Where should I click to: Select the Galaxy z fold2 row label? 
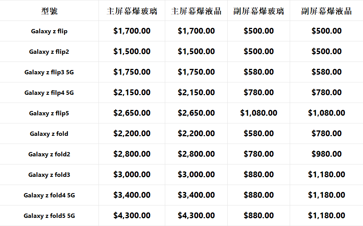pyautogui.click(x=49, y=154)
